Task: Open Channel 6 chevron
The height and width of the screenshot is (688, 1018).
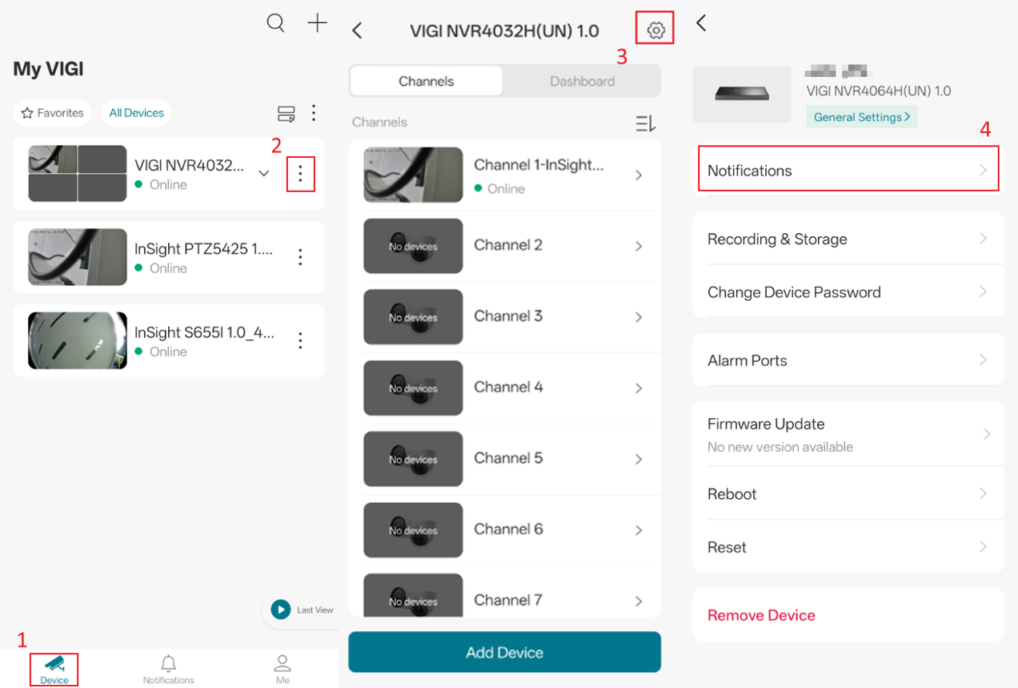Action: [x=639, y=530]
